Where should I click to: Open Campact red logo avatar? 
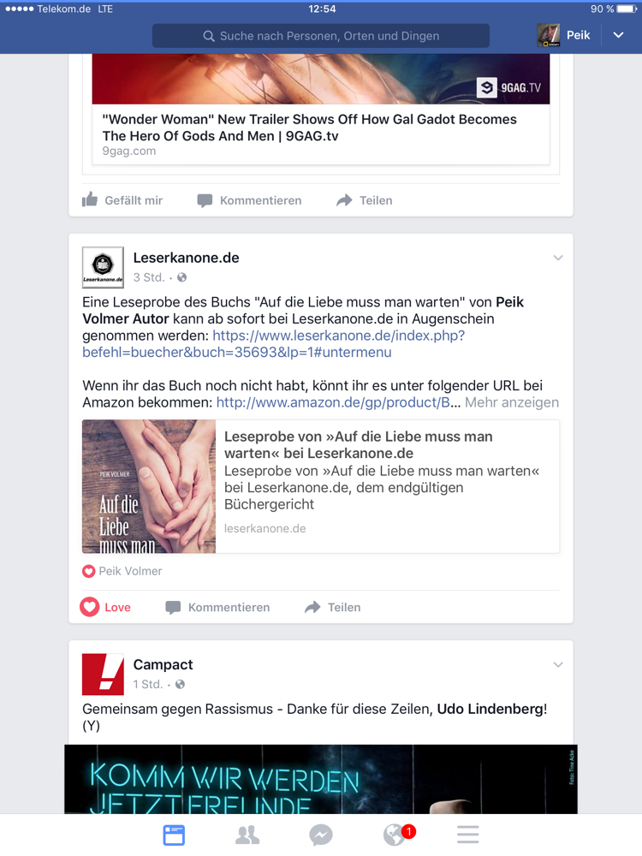103,675
